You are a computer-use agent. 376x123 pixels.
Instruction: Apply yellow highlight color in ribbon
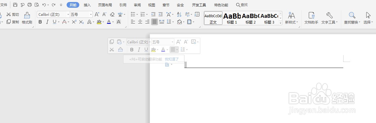pyautogui.click(x=99, y=22)
